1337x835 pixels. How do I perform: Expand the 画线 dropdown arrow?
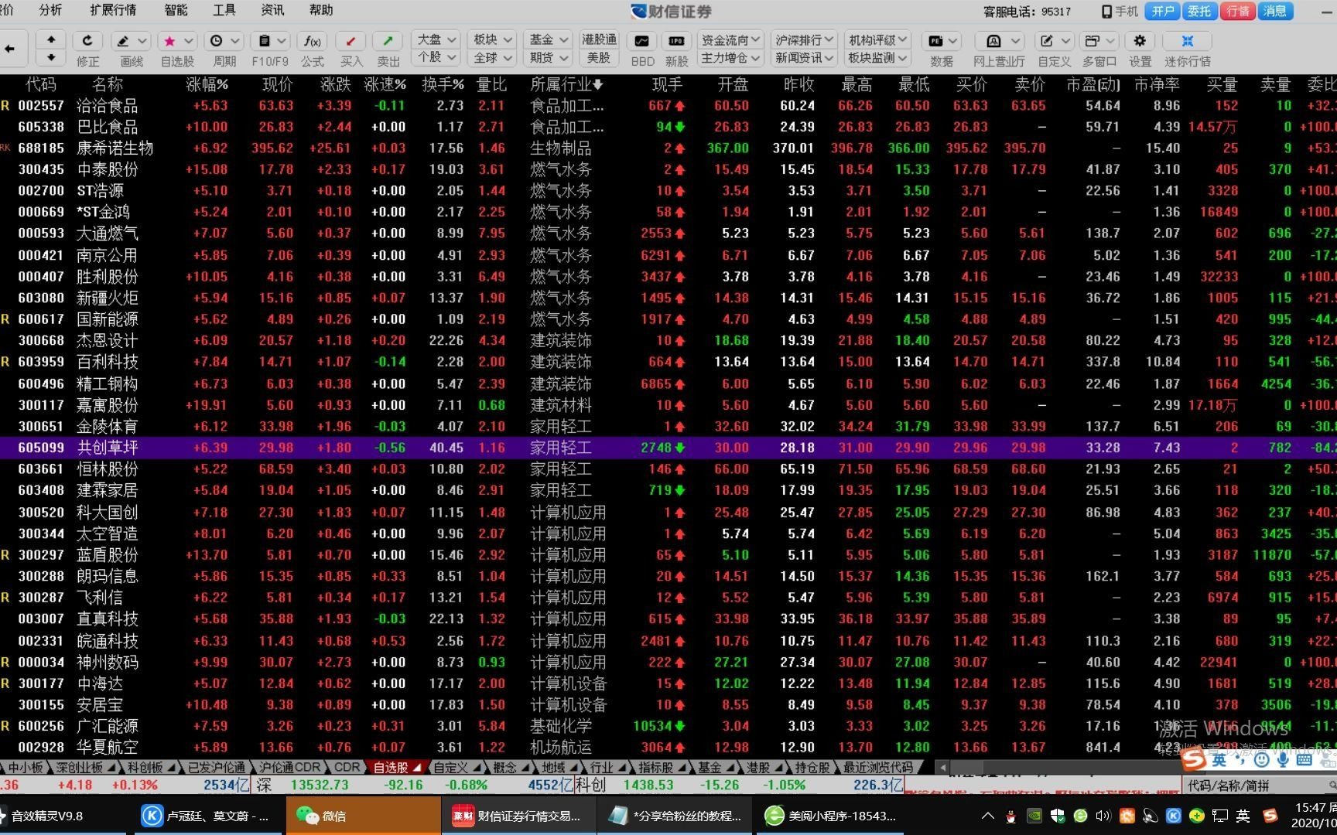(x=142, y=40)
